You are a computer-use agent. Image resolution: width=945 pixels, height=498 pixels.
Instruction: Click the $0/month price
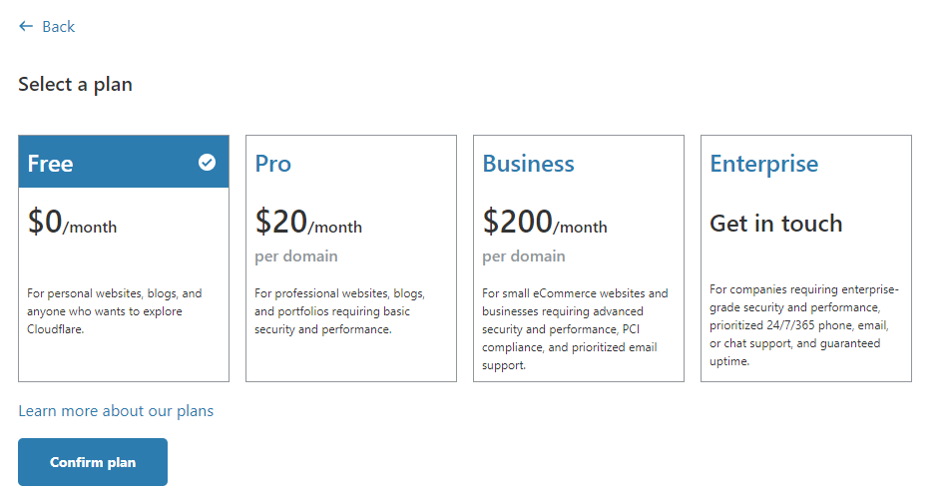coord(72,222)
